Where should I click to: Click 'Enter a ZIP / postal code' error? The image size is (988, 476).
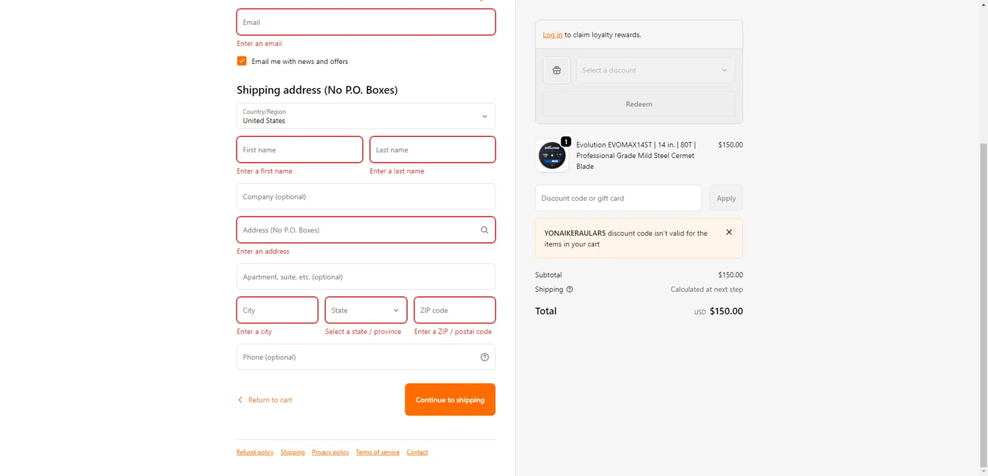[453, 332]
